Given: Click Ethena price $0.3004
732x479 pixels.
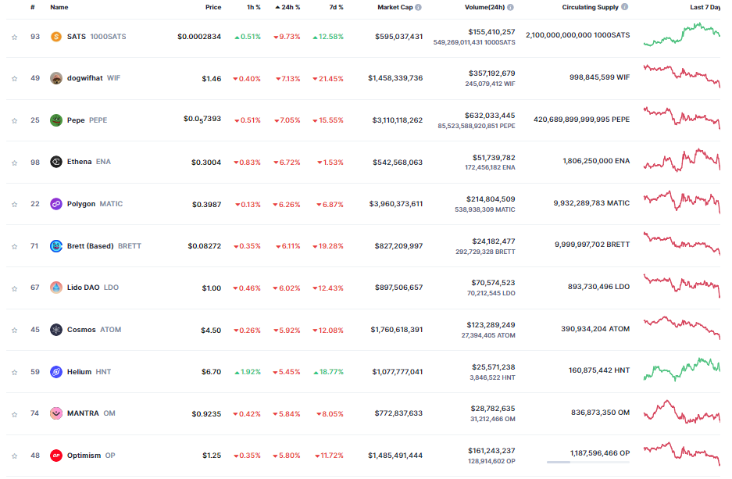Looking at the screenshot, I should (x=206, y=162).
